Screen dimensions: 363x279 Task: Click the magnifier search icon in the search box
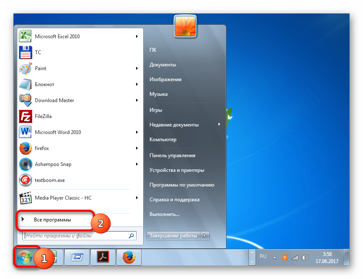pos(131,236)
